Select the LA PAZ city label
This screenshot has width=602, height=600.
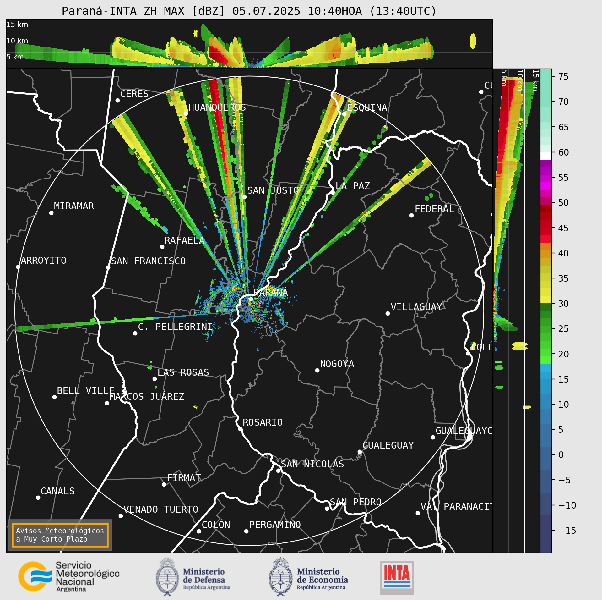point(353,186)
